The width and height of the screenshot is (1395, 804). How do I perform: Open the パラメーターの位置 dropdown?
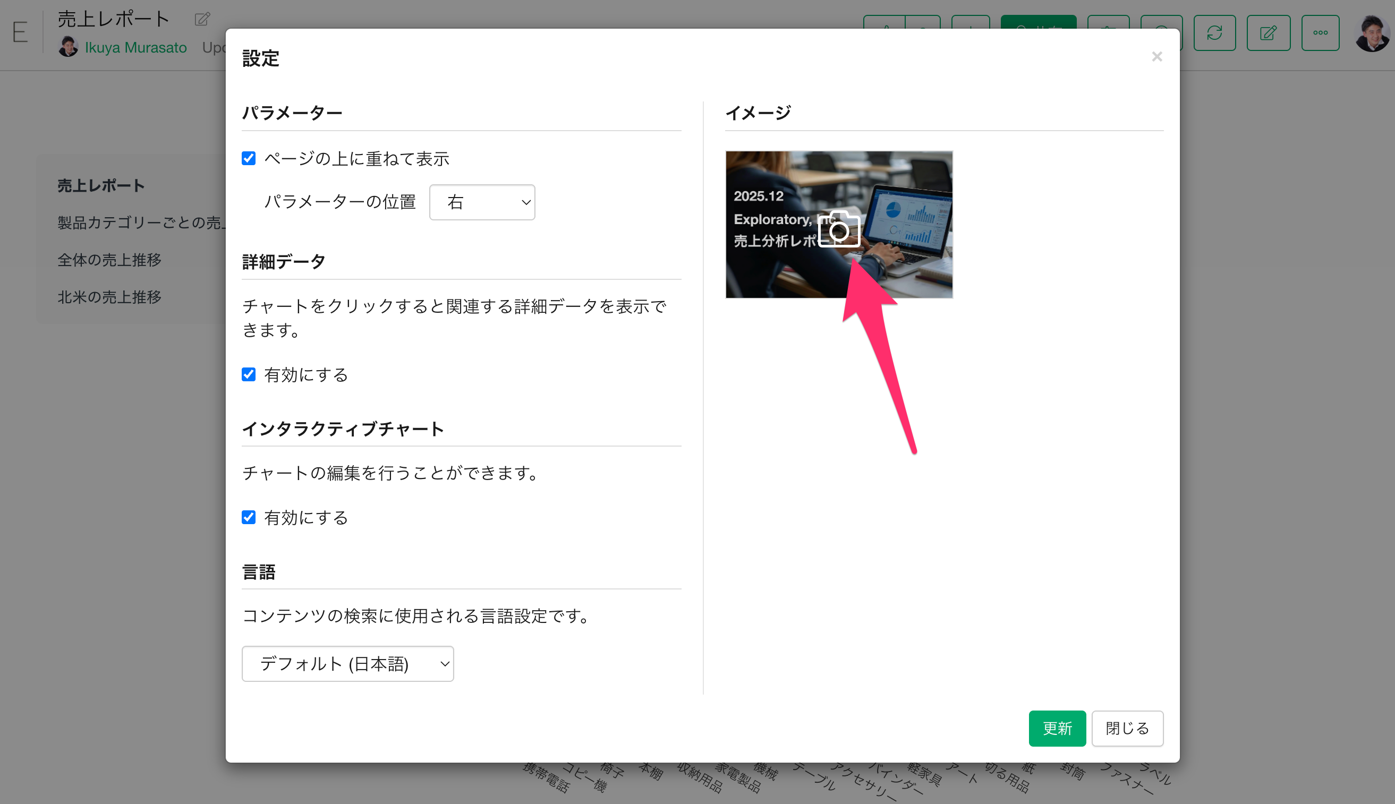point(482,202)
